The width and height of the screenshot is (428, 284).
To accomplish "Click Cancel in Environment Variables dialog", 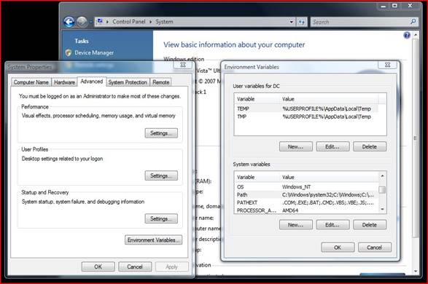I will 375,248.
